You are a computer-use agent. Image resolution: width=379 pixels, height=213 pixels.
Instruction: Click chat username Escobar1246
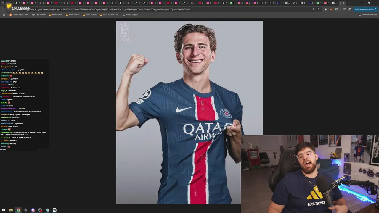point(6,73)
